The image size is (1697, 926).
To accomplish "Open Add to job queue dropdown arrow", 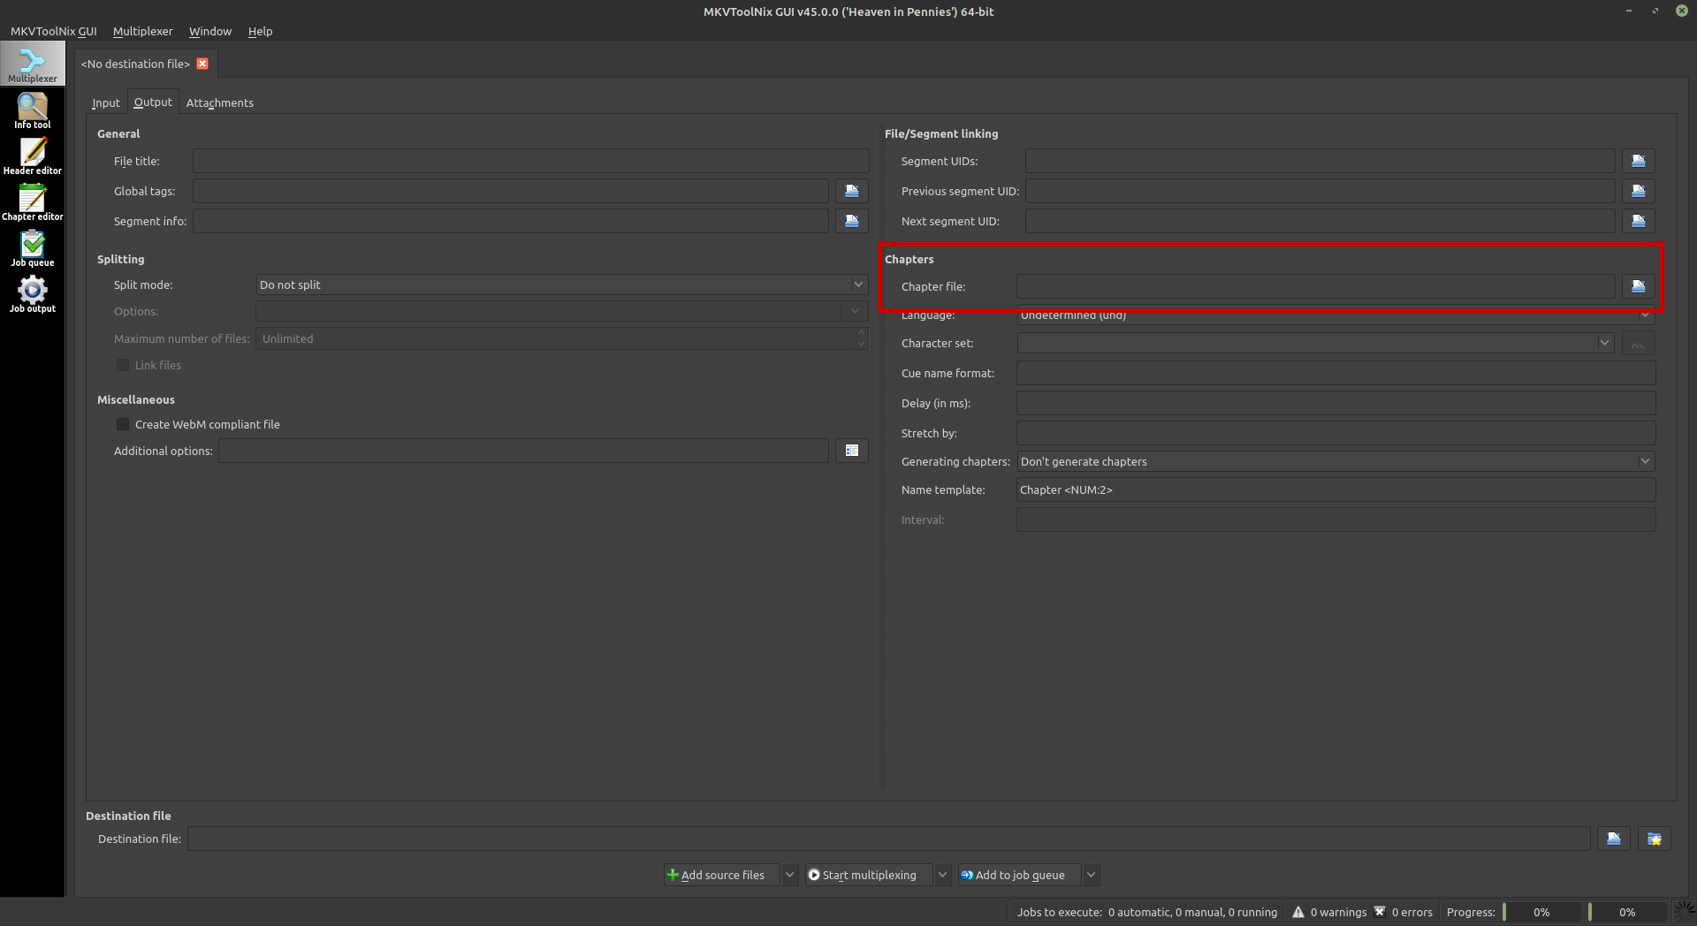I will [x=1091, y=875].
